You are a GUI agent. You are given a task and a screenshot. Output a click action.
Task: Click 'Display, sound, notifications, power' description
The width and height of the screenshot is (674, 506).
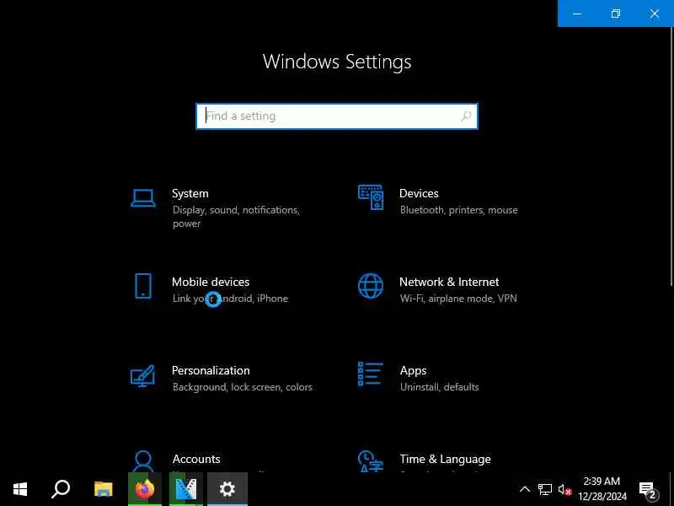click(236, 217)
